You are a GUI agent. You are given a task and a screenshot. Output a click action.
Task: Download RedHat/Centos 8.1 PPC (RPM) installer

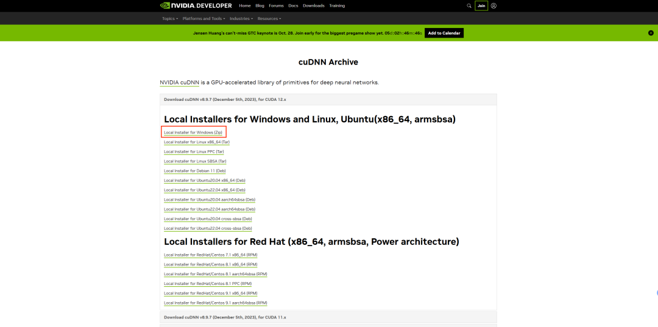208,284
